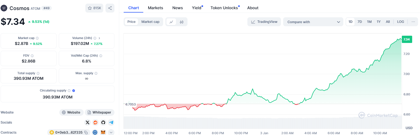420x135 pixels.
Task: Click the 3 Jan date label on chart axis
Action: pyautogui.click(x=264, y=133)
